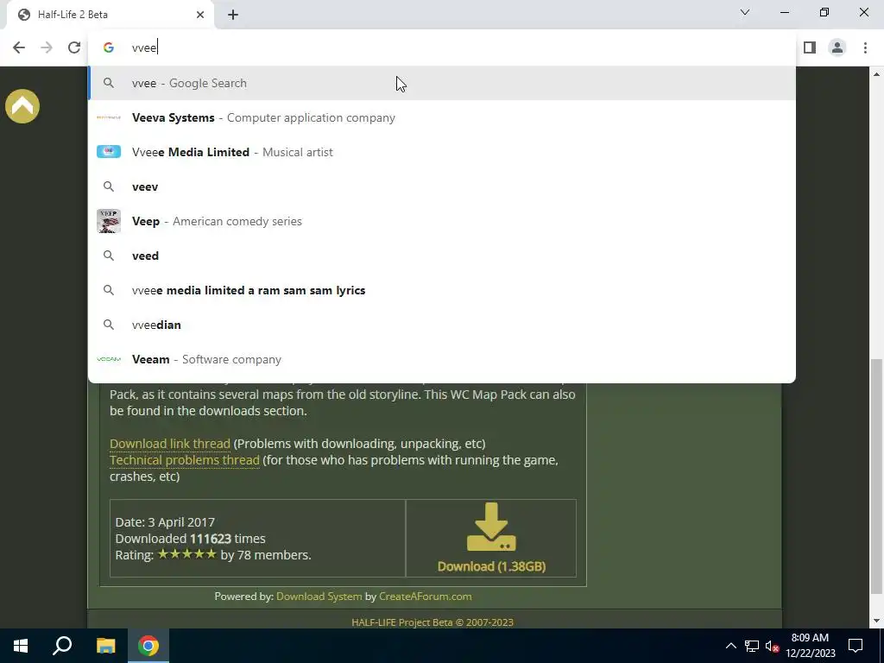The width and height of the screenshot is (884, 663).
Task: Open the notifications action center
Action: (856, 646)
